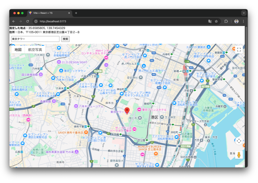Open the map camera controls button
258x183 pixels.
[x=239, y=141]
